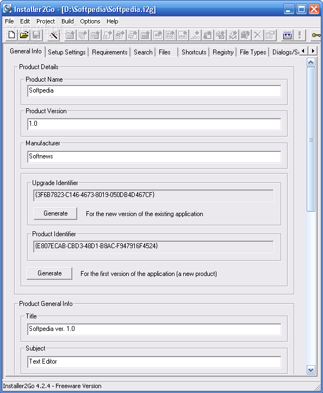Click Generate for the first version Product Identifier
This screenshot has width=323, height=393.
pyautogui.click(x=49, y=273)
